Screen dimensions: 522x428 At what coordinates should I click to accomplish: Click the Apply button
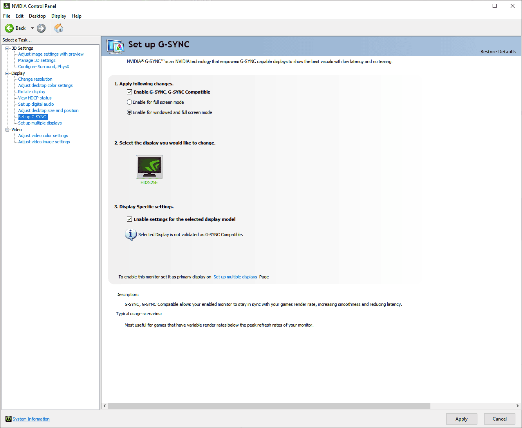coord(461,419)
